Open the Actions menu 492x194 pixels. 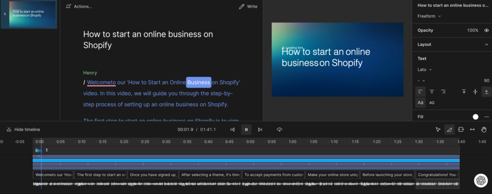point(79,7)
